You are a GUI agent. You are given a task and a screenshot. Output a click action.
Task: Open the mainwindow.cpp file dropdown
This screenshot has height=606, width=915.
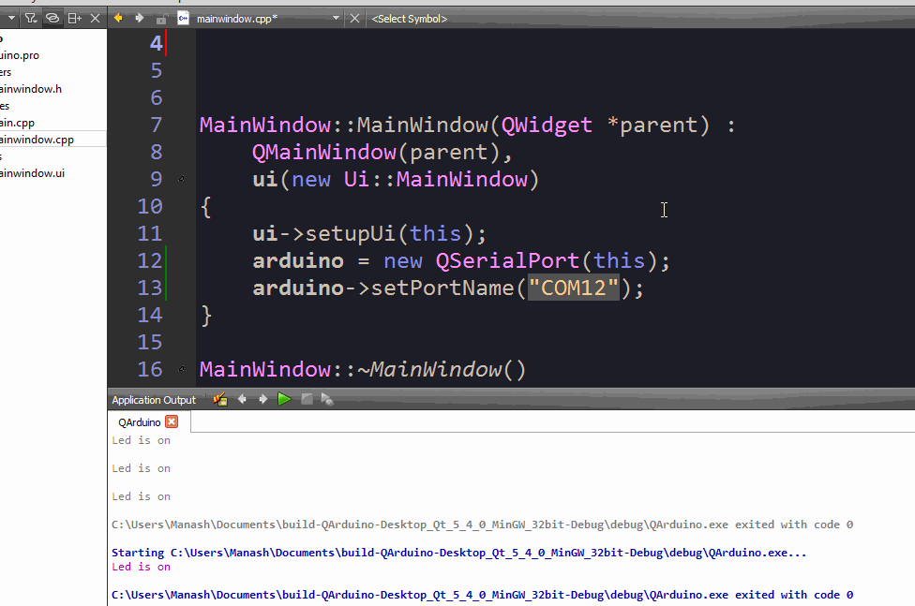coord(336,18)
